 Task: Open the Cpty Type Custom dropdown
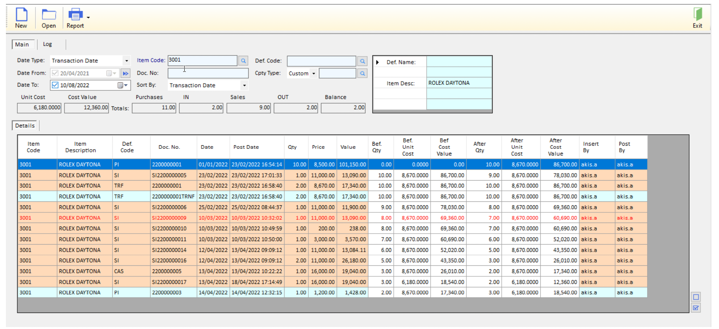coord(314,73)
